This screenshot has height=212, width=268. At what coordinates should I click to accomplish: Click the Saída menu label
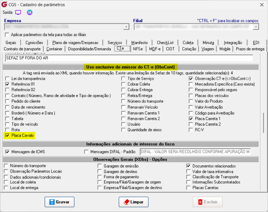click(8, 13)
